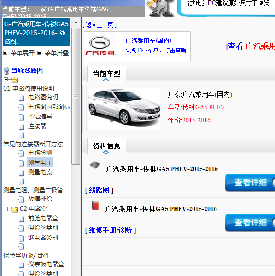The image size is (275, 276).
Task: Click the 查看 广汽乘用 link at right
Action: pyautogui.click(x=251, y=46)
